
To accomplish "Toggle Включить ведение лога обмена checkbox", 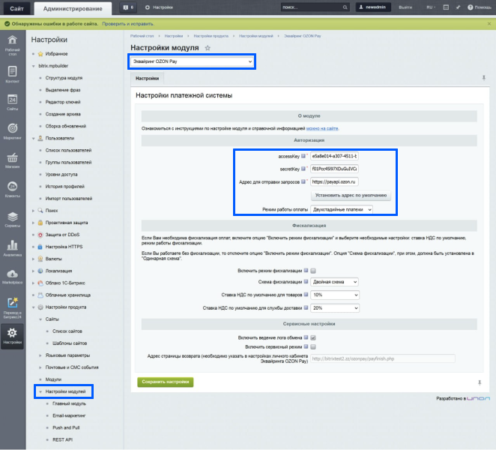I will 313,338.
